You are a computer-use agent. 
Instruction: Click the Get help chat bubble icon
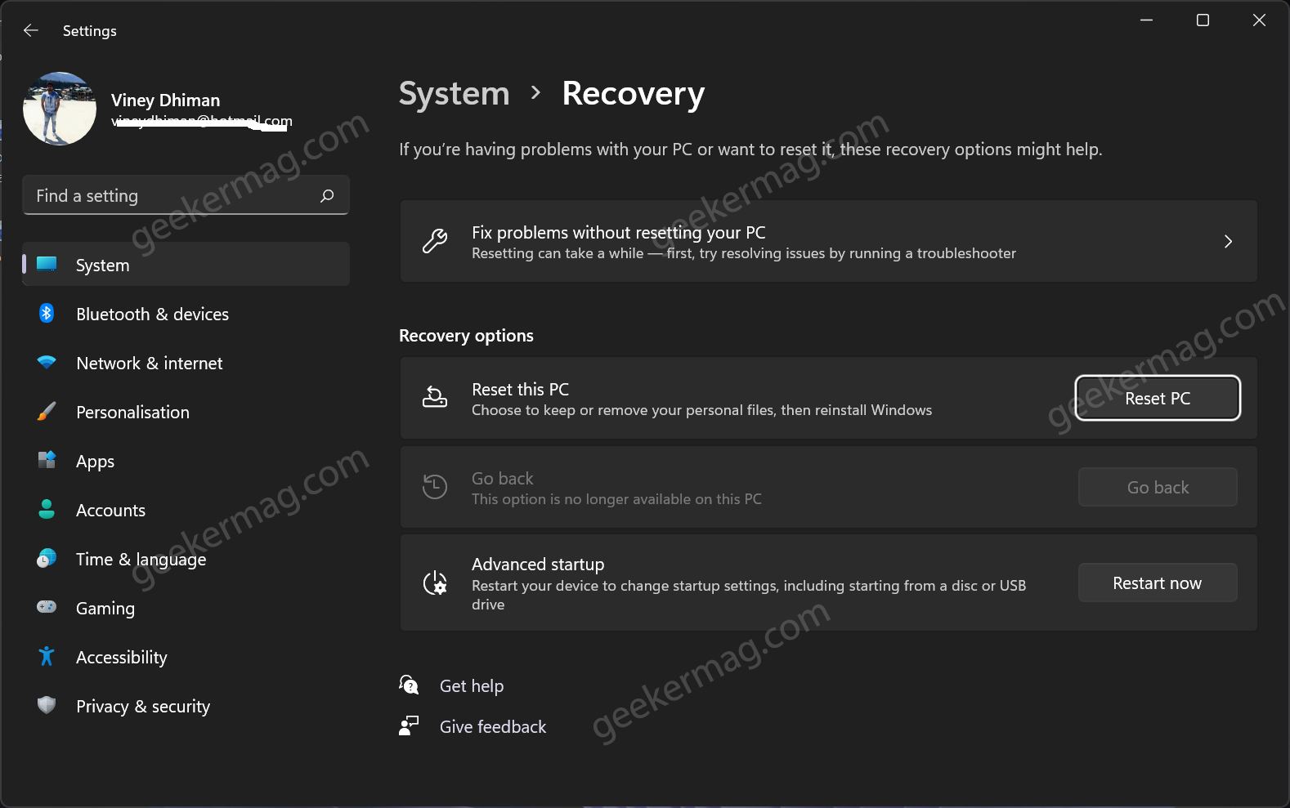point(409,685)
